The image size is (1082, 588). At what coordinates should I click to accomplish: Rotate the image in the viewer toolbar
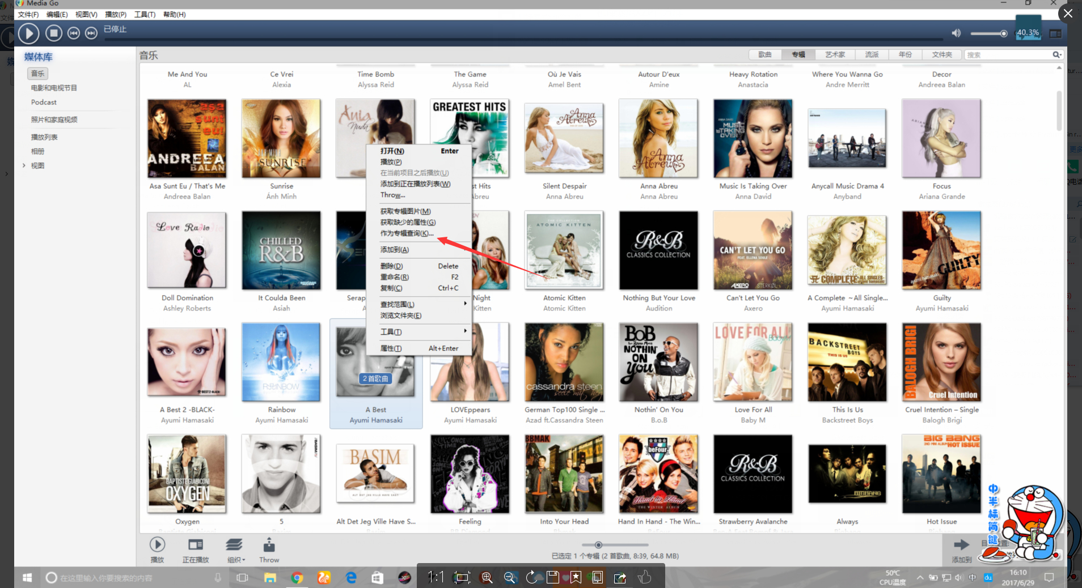[x=531, y=577]
